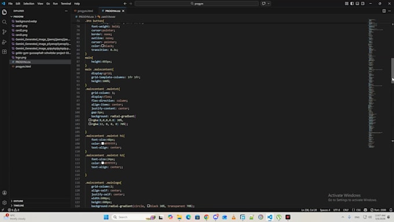The image size is (394, 222).
Task: Open the Copilot chat dropdown arrow
Action: click(268, 3)
